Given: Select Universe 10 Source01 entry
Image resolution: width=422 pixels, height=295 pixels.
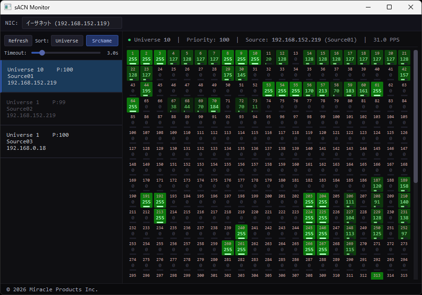Looking at the screenshot, I should (61, 76).
